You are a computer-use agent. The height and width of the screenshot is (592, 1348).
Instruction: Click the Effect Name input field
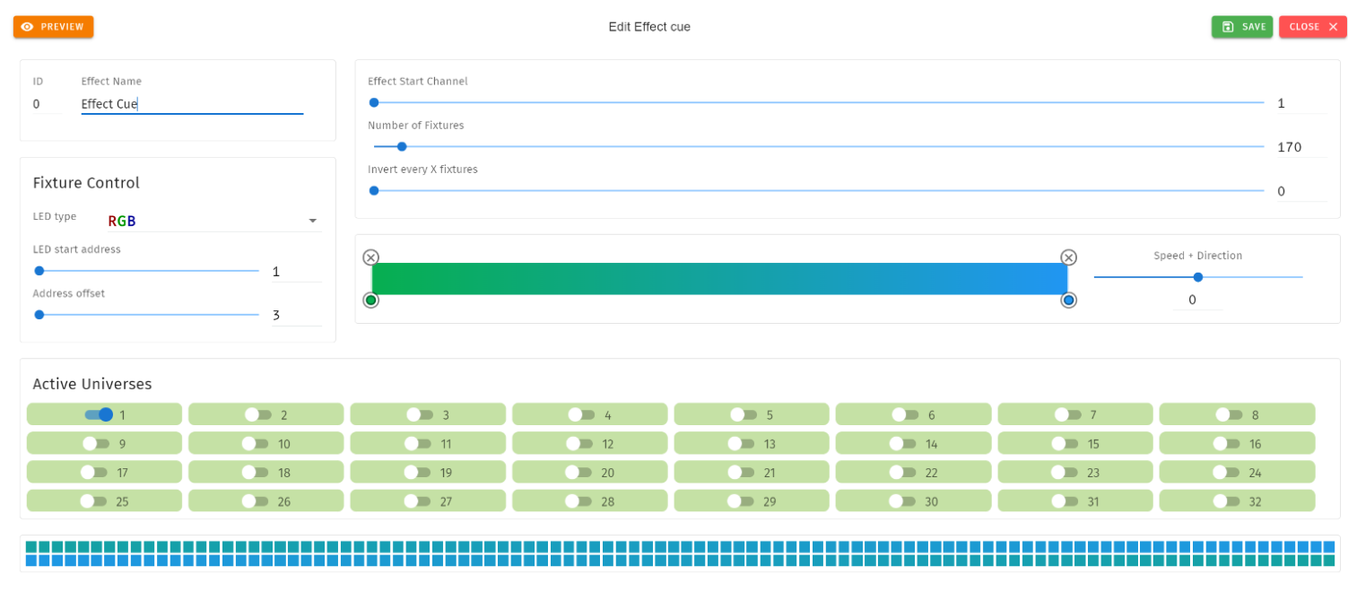pos(192,104)
